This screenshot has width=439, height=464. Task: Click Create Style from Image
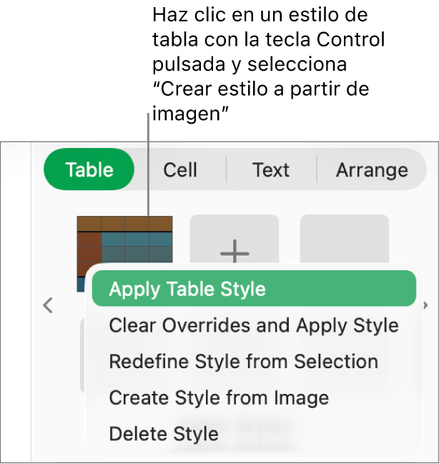219,398
